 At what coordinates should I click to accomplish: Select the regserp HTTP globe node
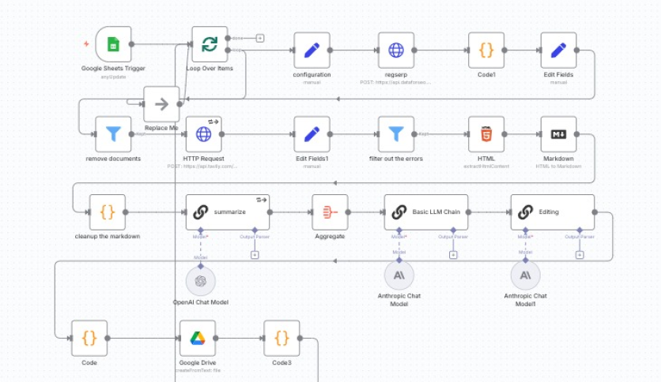coord(396,50)
